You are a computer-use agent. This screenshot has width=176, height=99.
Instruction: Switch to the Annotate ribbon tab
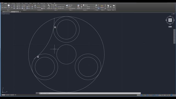point(13,3)
